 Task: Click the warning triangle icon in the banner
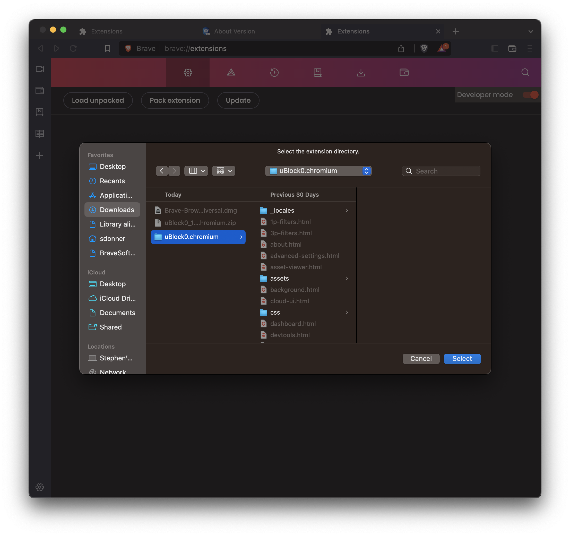pyautogui.click(x=231, y=73)
